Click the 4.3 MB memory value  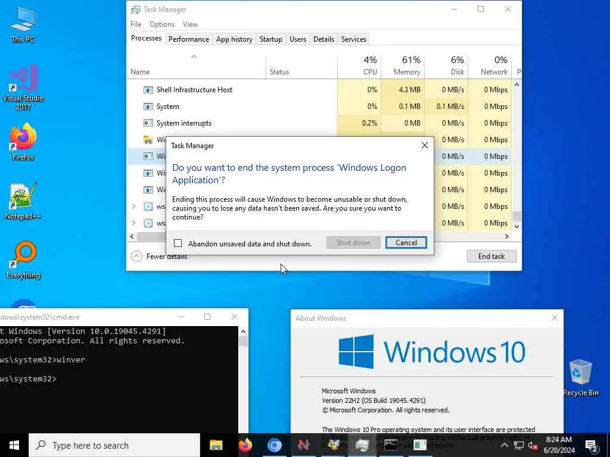coord(409,90)
